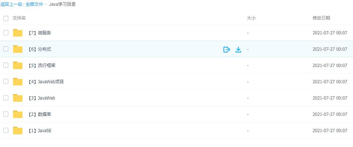Open 全部文件 breadcrumb link
The image size is (353, 147).
pyautogui.click(x=34, y=4)
